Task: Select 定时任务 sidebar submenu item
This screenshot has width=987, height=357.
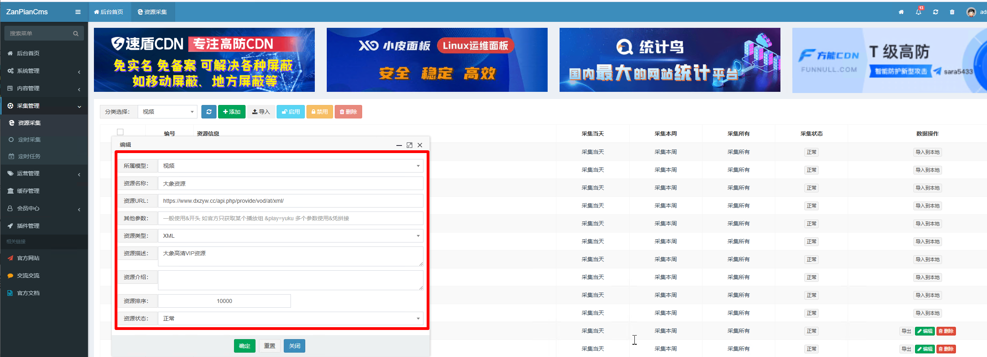Action: click(44, 156)
